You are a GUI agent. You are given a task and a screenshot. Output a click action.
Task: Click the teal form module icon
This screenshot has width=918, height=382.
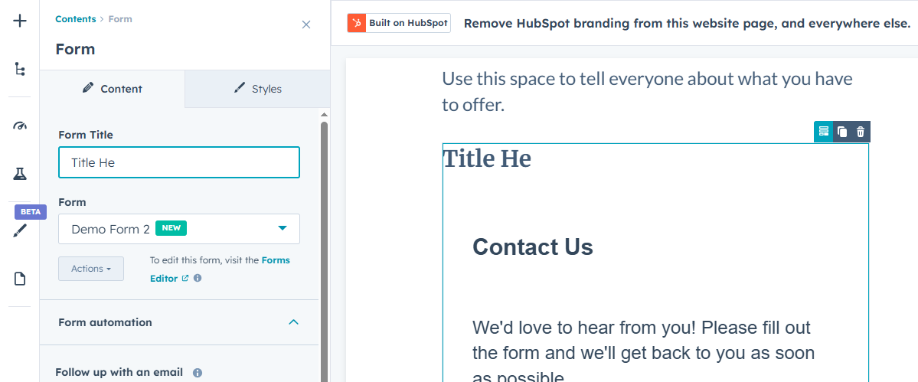823,132
